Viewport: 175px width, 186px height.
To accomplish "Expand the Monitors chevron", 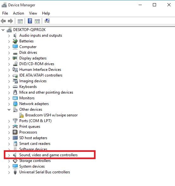I will coord(9,98).
